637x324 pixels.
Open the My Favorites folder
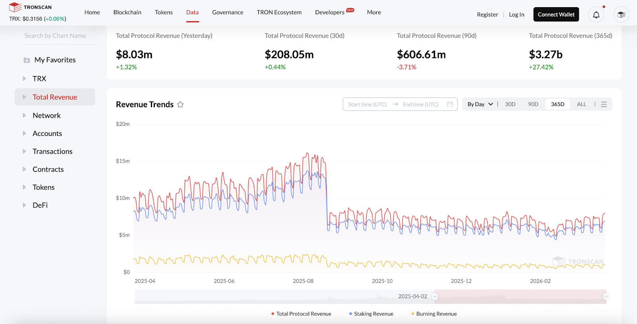[55, 60]
